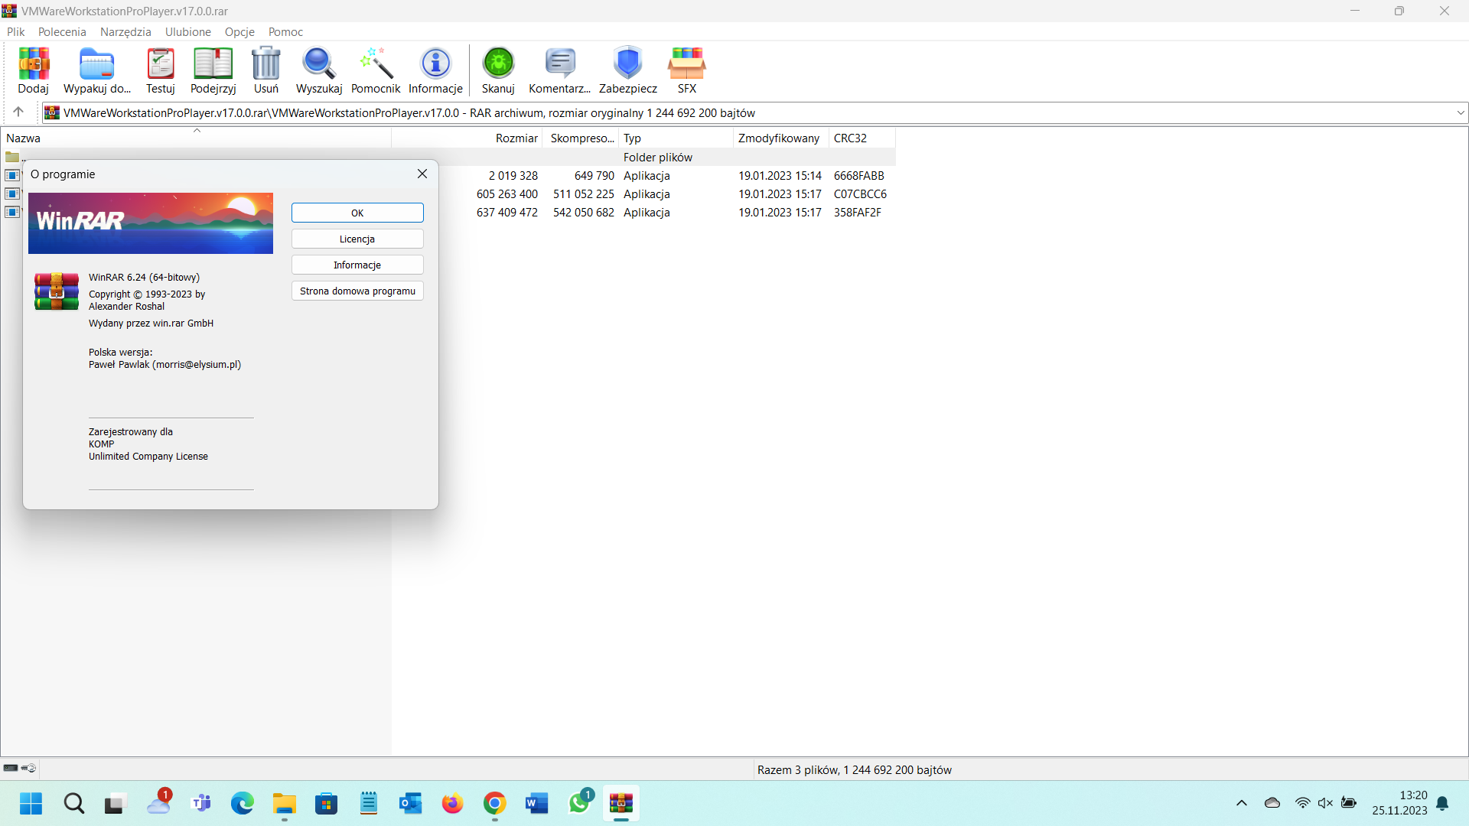Click the Testuj archive test icon
This screenshot has height=826, width=1469.
pos(161,70)
